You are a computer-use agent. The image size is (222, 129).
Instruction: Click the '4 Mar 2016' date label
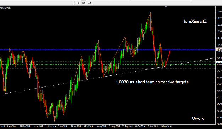(12, 126)
